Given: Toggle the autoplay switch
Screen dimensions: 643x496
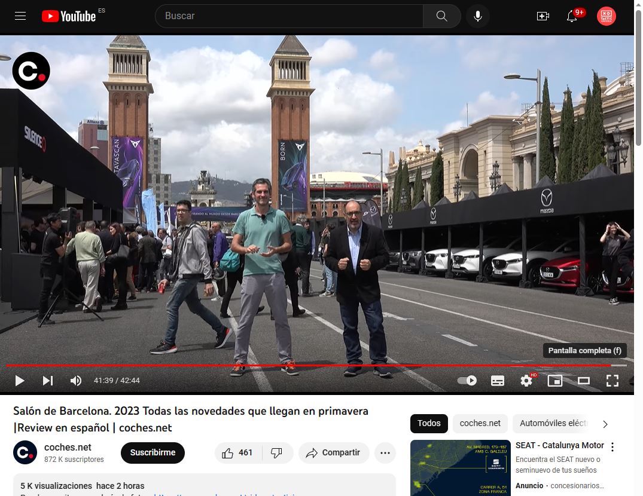Looking at the screenshot, I should pyautogui.click(x=467, y=381).
